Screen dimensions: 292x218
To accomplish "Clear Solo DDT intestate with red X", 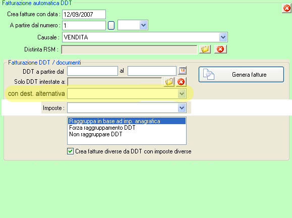I will (181, 82).
